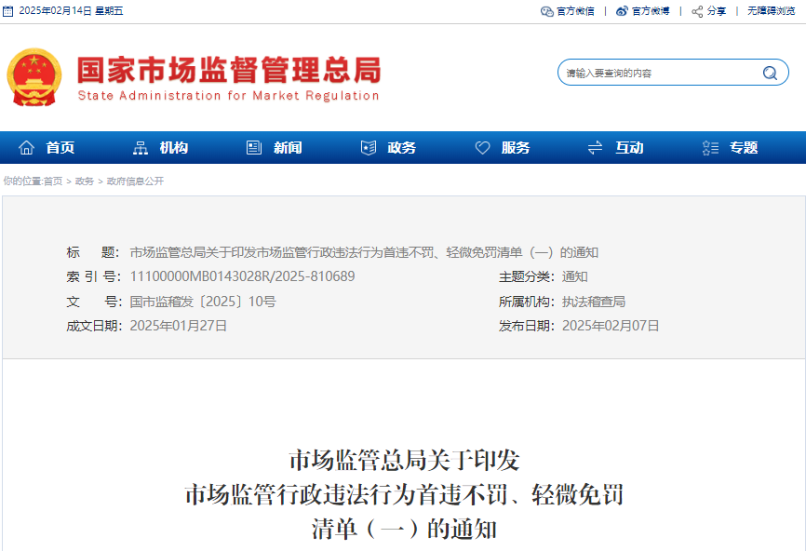This screenshot has height=551, width=806.
Task: Click the article heading line 市场监管总局关于印发
Action: coord(404,460)
